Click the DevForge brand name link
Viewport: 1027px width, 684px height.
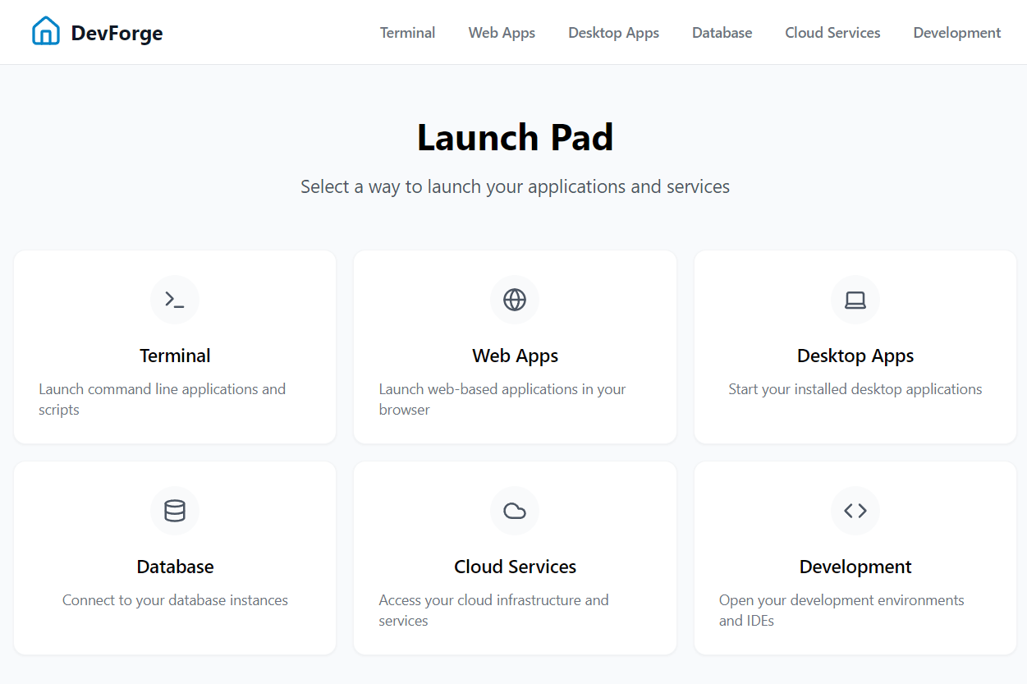tap(117, 33)
